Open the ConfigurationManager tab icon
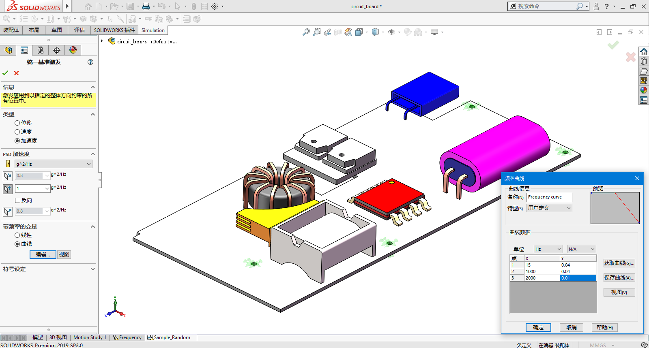This screenshot has height=348, width=649. click(x=41, y=50)
